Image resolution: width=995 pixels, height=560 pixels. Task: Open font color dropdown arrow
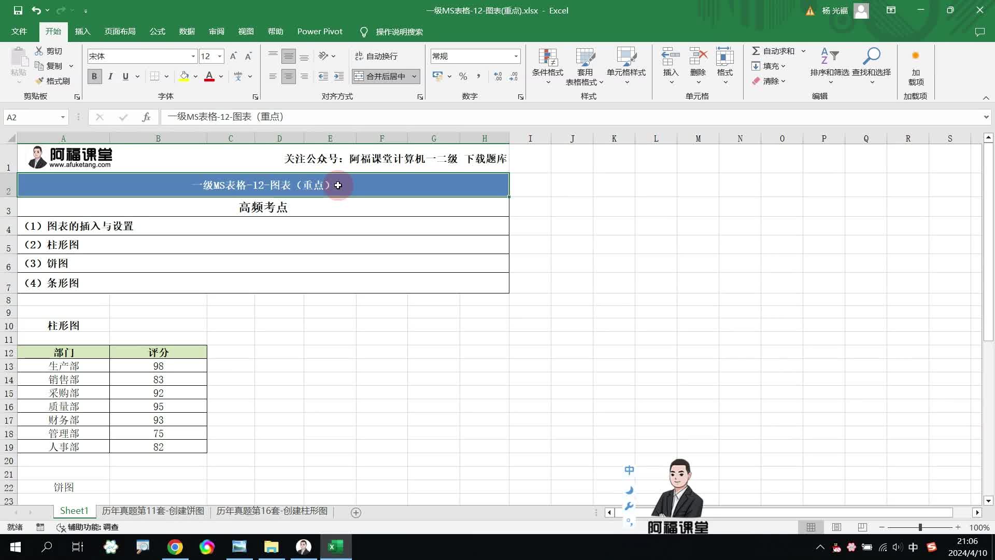[221, 76]
